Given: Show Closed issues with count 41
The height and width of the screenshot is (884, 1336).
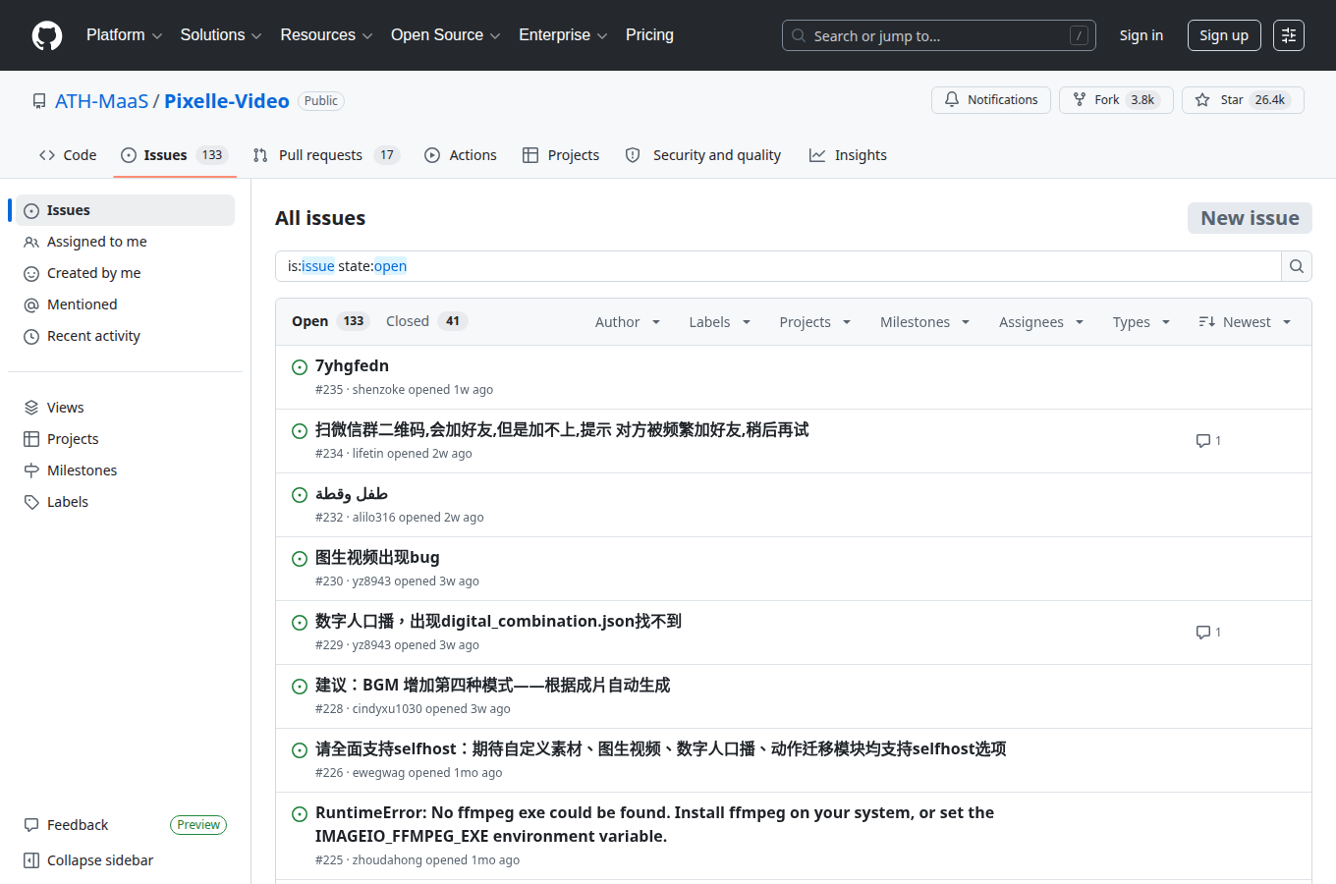Looking at the screenshot, I should [x=426, y=321].
